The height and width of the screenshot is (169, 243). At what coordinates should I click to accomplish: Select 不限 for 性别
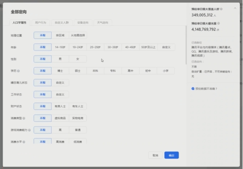pos(43,59)
